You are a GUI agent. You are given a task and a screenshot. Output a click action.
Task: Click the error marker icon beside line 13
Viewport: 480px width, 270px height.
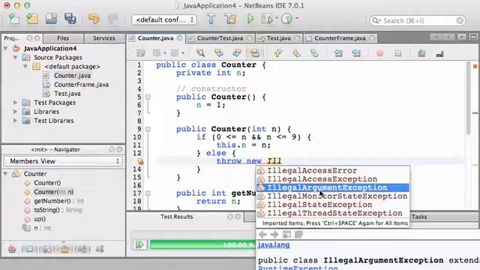[x=140, y=161]
